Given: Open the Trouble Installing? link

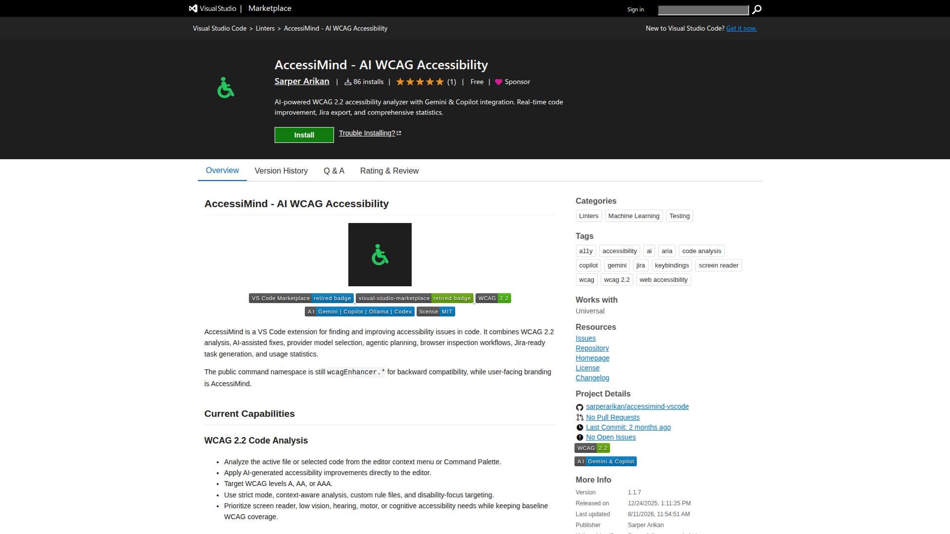Looking at the screenshot, I should pos(370,133).
